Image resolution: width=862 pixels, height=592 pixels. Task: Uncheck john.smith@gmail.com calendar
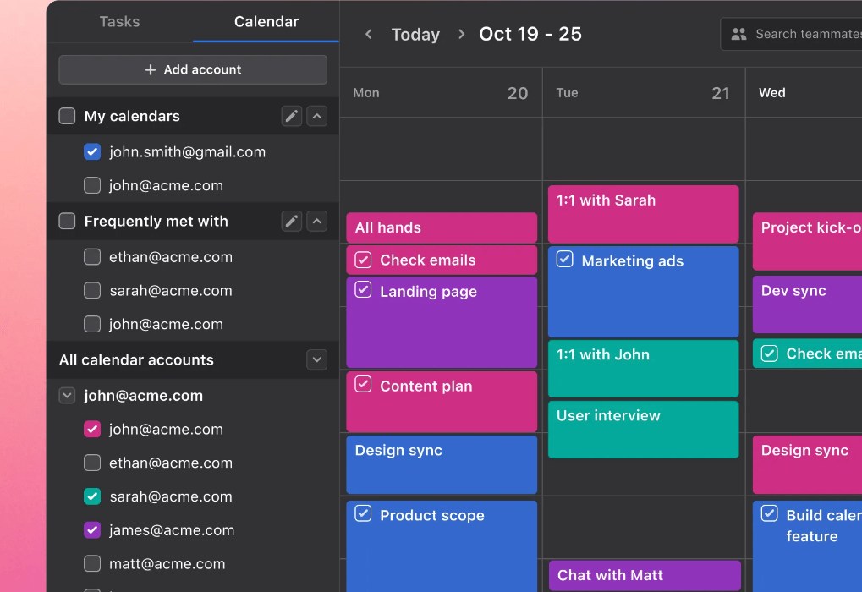click(x=92, y=152)
